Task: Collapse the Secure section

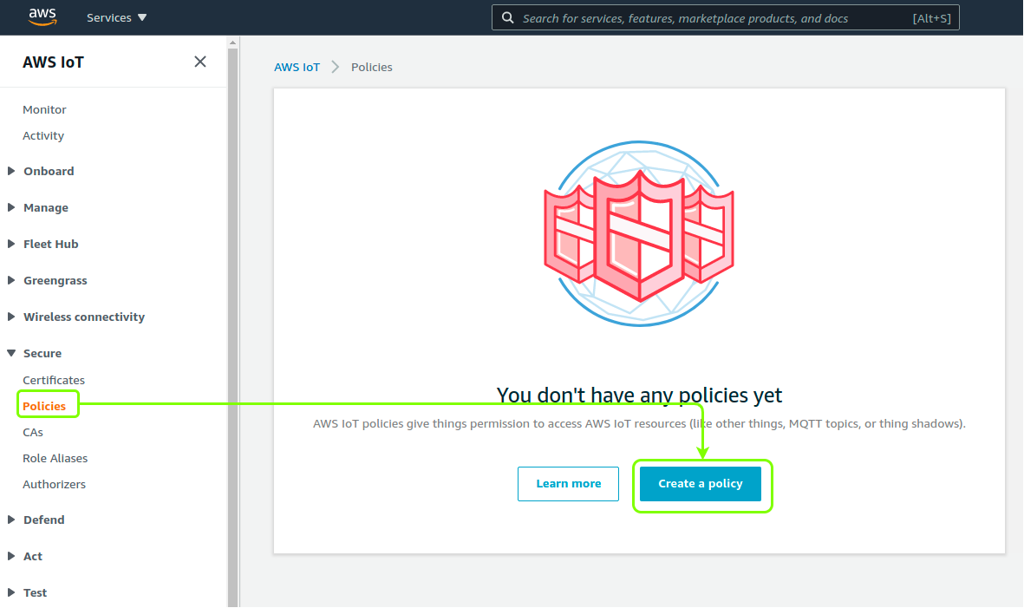Action: click(35, 353)
